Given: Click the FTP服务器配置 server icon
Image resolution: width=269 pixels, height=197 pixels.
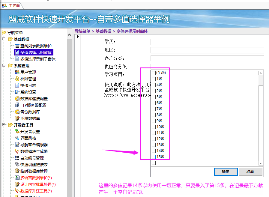Looking at the screenshot, I should pyautogui.click(x=17, y=105).
